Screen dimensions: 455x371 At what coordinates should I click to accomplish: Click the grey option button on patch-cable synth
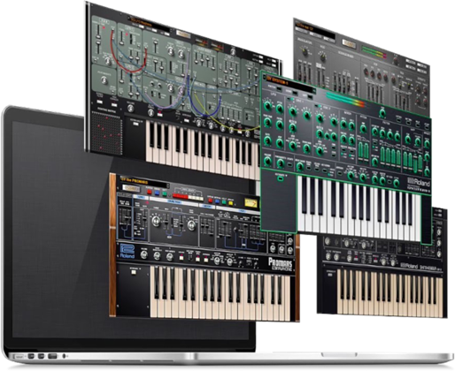(183, 34)
